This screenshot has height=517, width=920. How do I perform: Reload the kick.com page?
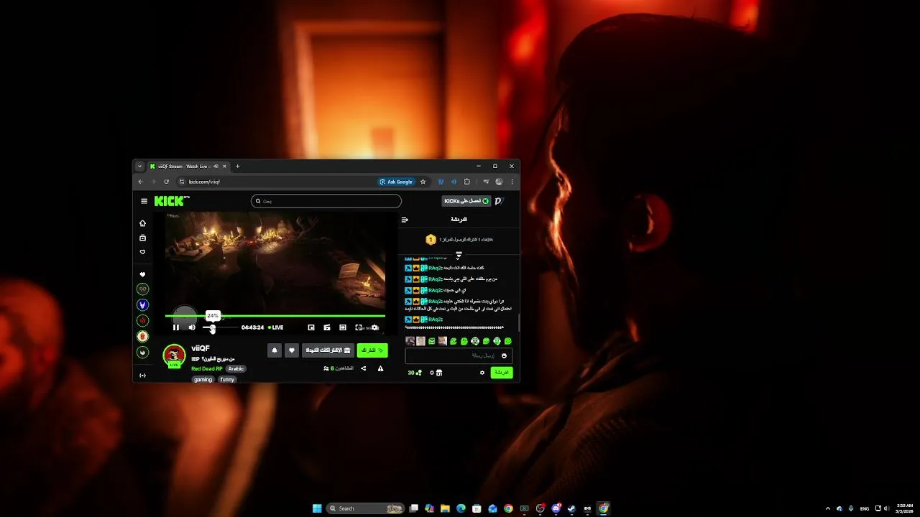click(x=167, y=182)
